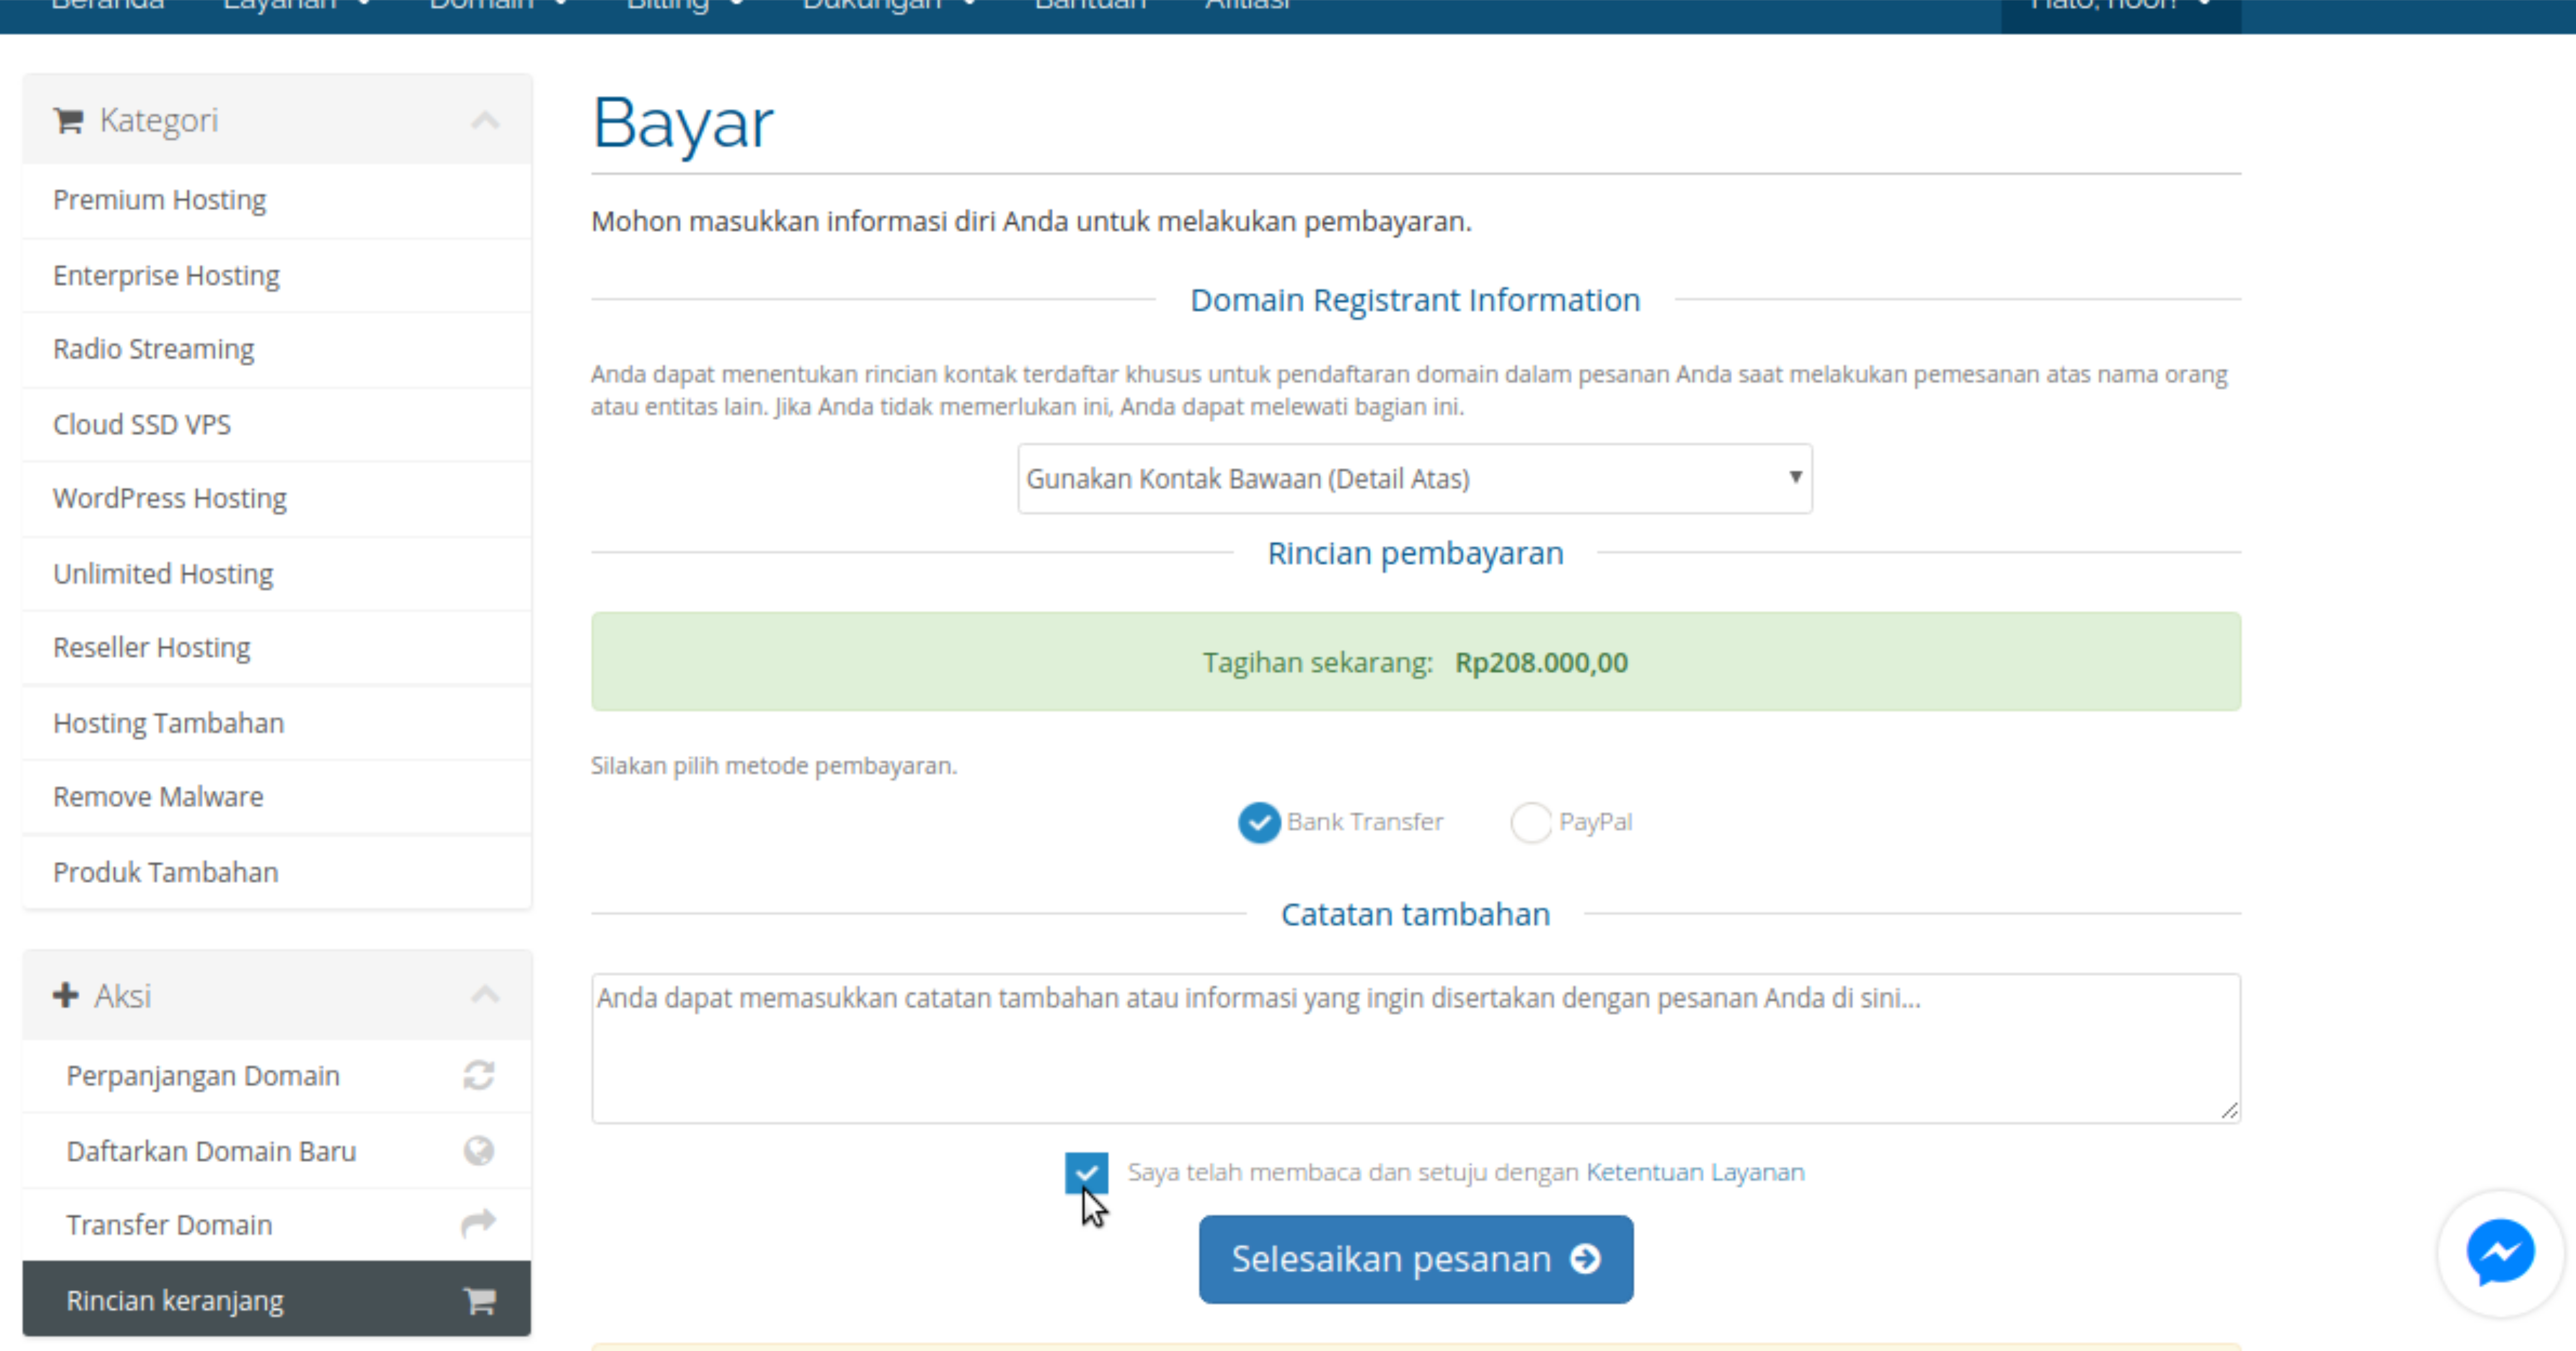This screenshot has width=2576, height=1351.
Task: Open Hosting Tambahan category
Action: [277, 723]
